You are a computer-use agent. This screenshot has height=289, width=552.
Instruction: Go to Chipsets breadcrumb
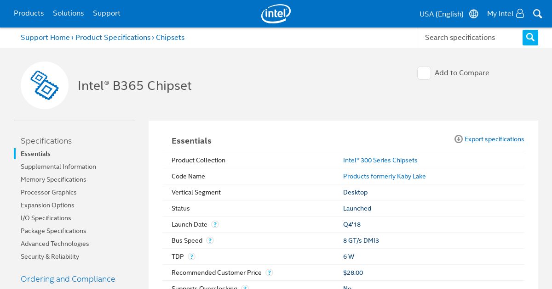(170, 38)
